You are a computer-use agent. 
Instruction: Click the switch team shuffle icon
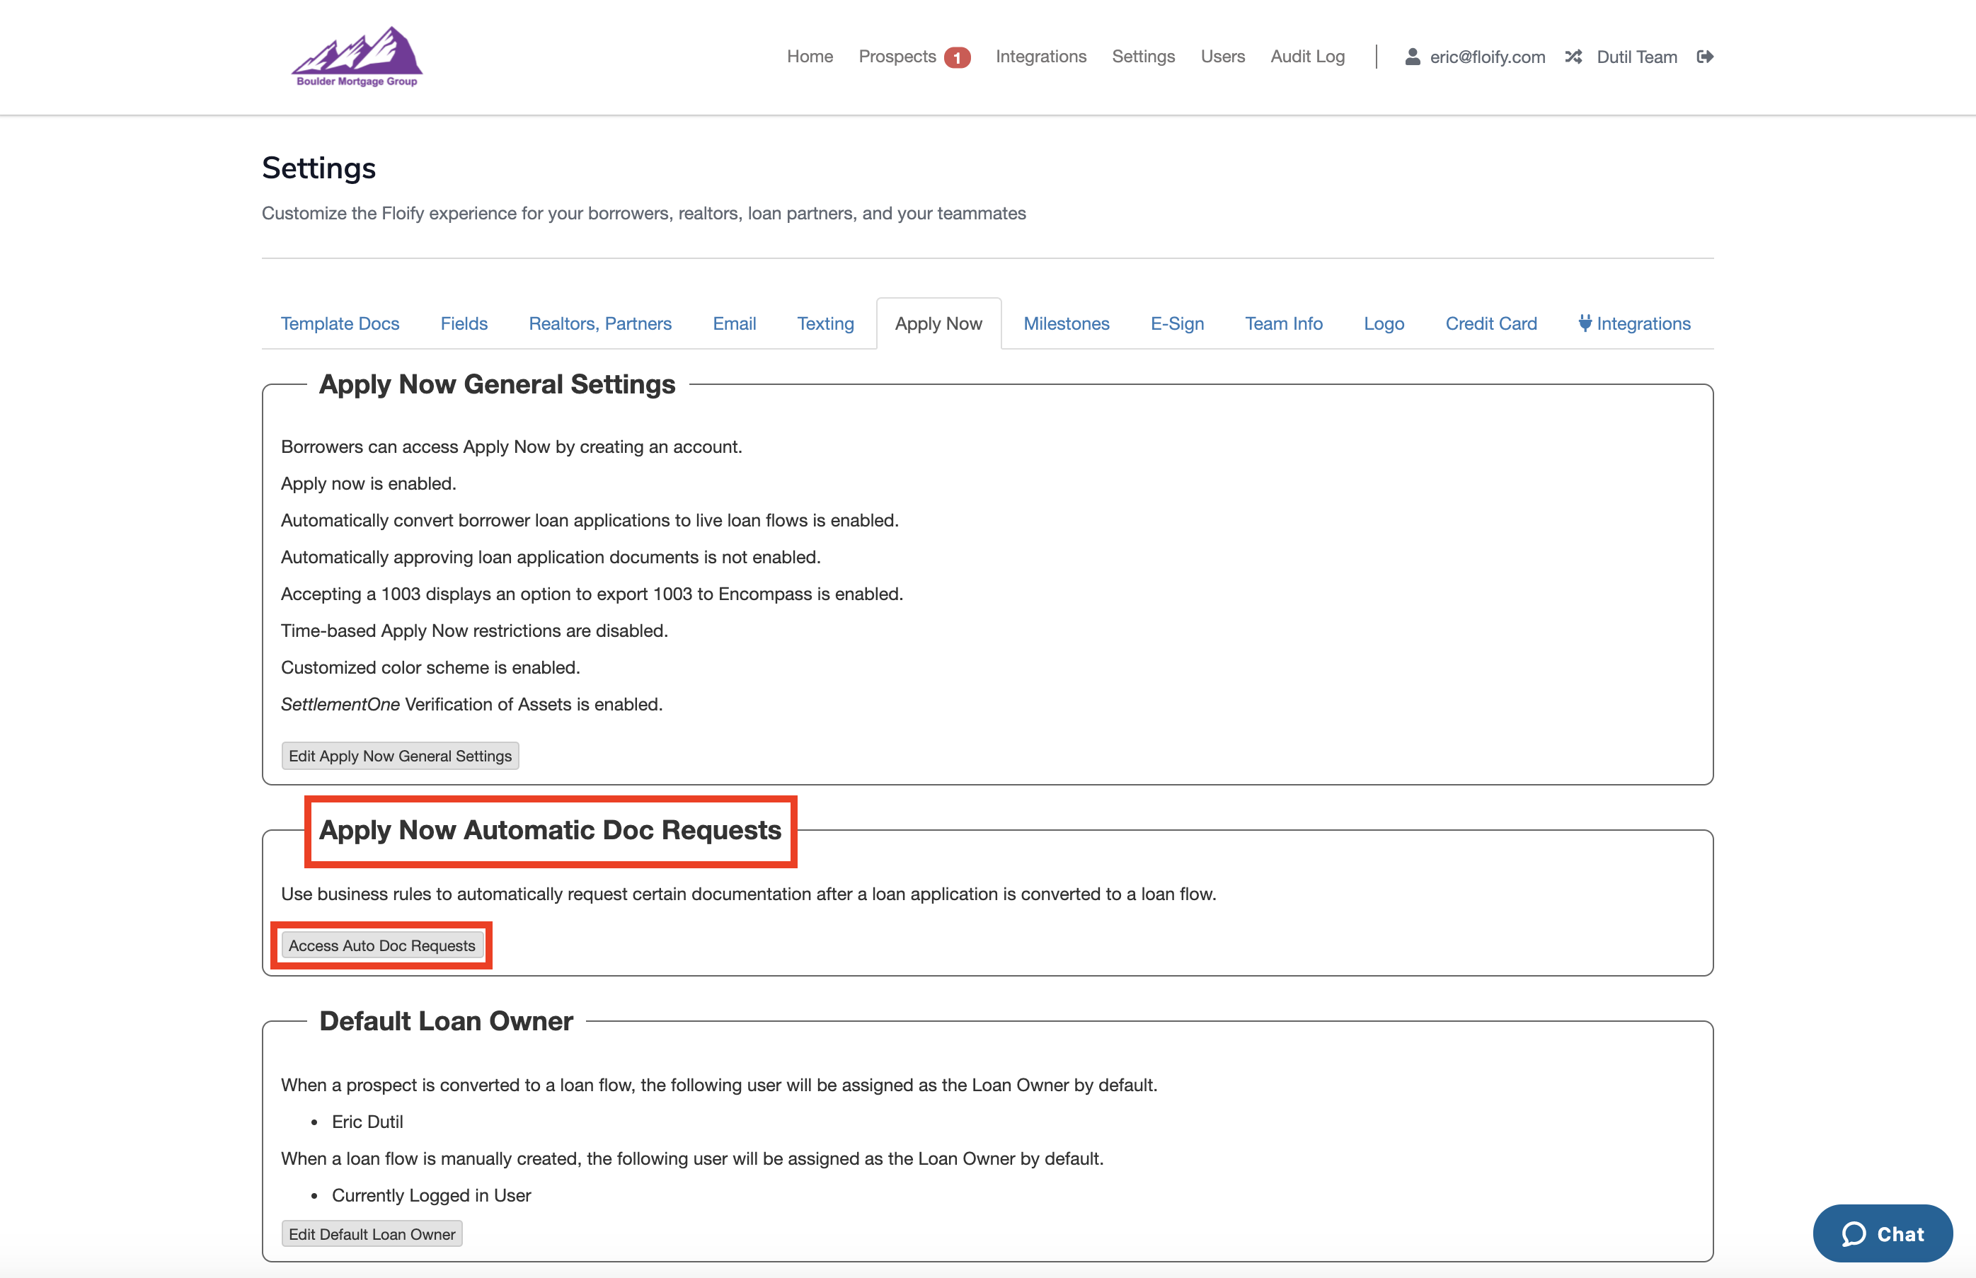coord(1573,57)
